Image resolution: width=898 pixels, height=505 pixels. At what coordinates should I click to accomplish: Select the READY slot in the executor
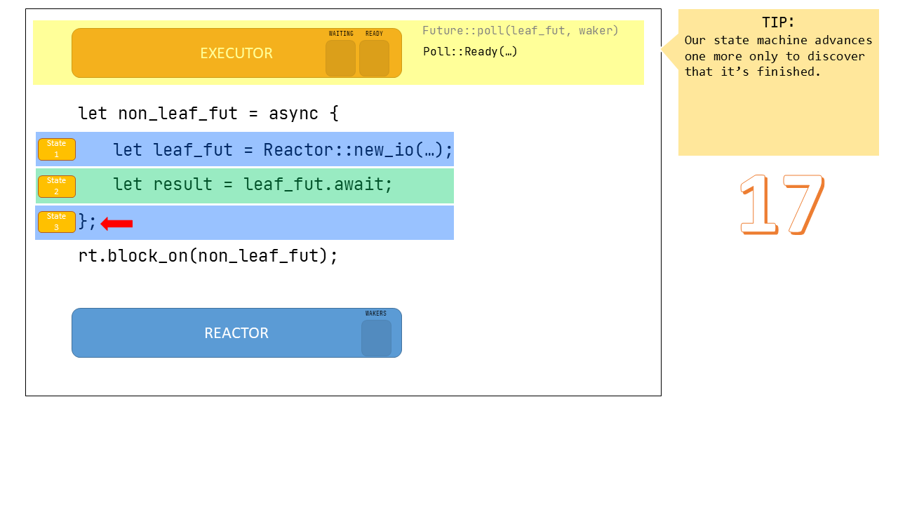[374, 58]
